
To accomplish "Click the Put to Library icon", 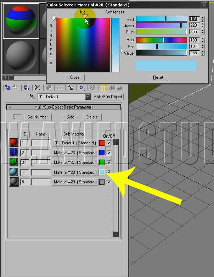I will click(x=71, y=88).
